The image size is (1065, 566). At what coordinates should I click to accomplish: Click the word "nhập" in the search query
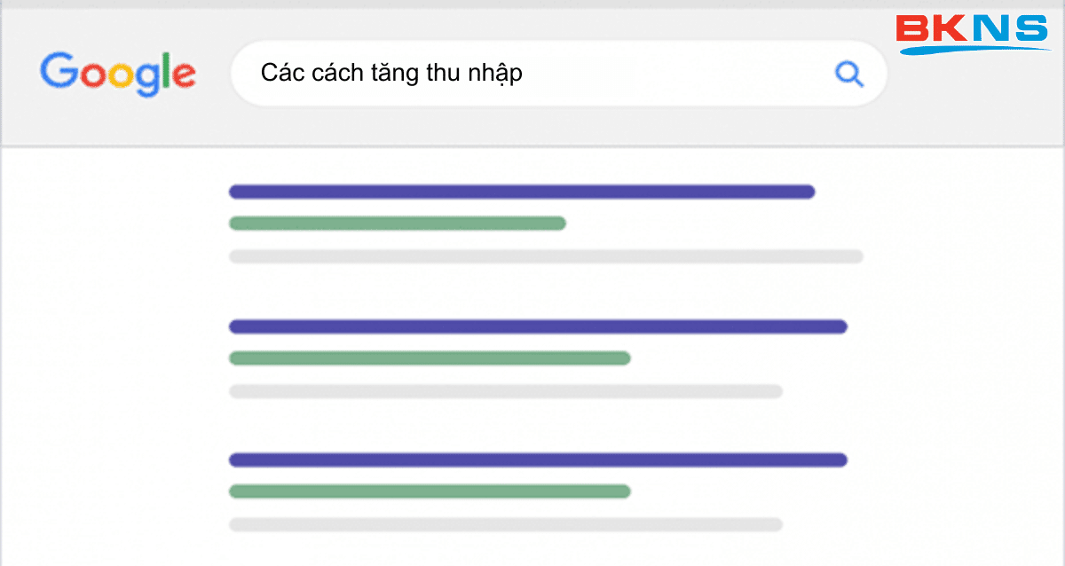500,75
